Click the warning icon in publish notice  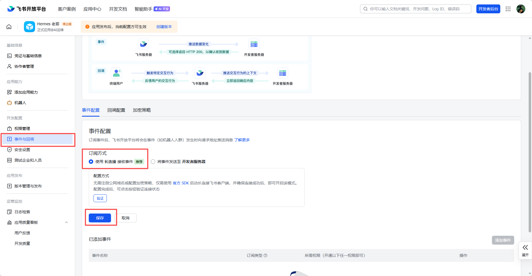point(87,27)
